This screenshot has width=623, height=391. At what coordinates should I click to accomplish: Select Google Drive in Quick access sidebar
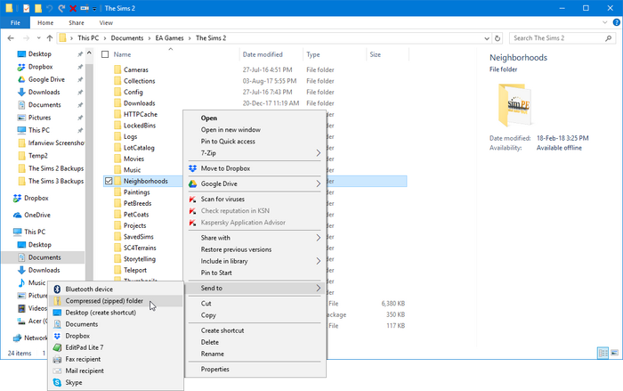click(46, 79)
